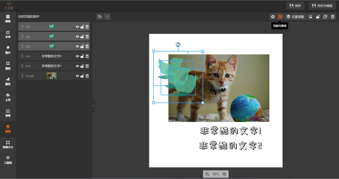The width and height of the screenshot is (339, 179).
Task: Delete the 非常酷的文字2 layer
Action: pos(87,56)
